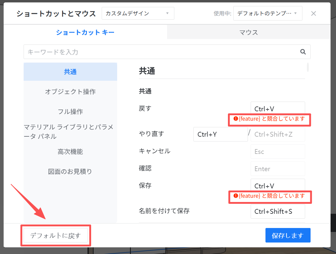Open the カスタムデザイン dropdown
The image size is (336, 254).
tap(138, 13)
